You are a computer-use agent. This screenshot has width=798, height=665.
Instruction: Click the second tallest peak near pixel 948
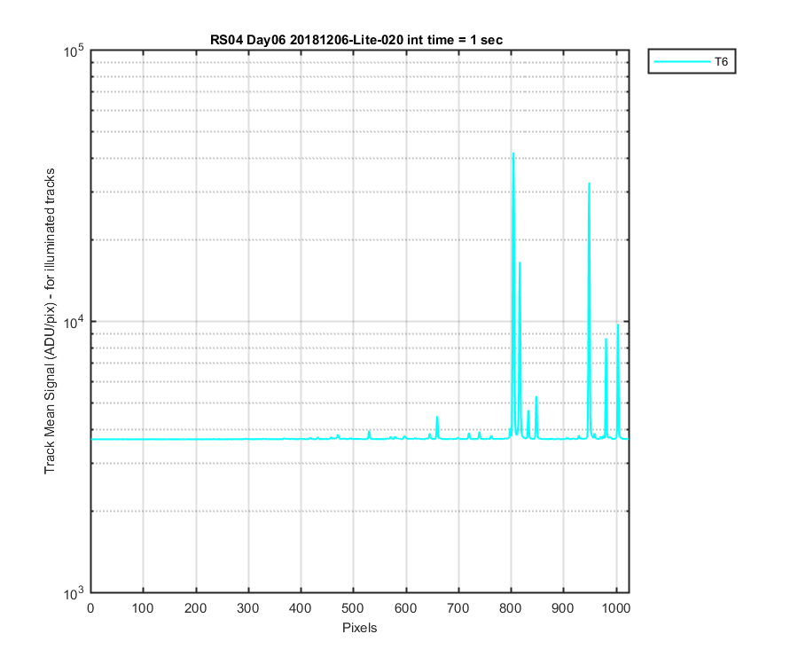click(589, 184)
